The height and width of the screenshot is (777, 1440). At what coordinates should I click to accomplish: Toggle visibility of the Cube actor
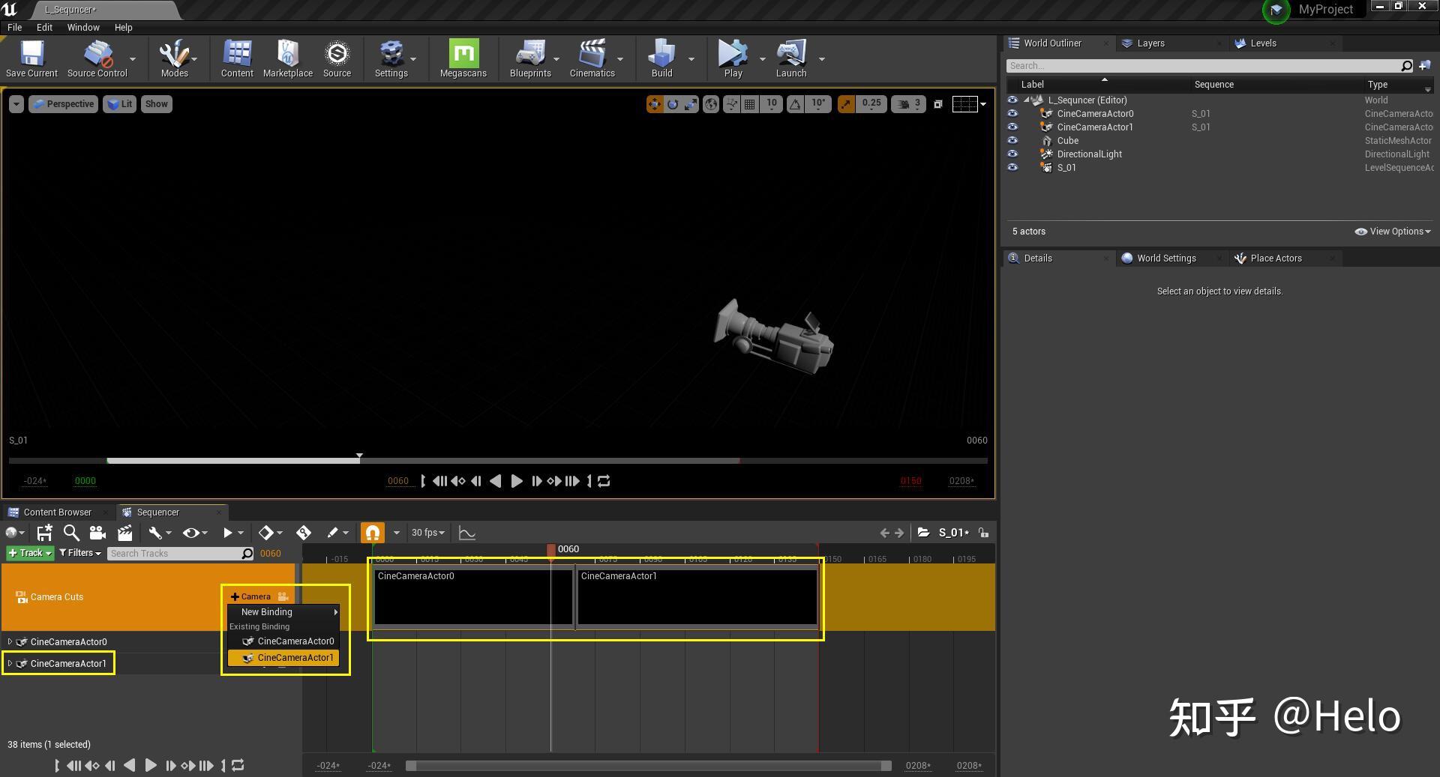point(1013,140)
